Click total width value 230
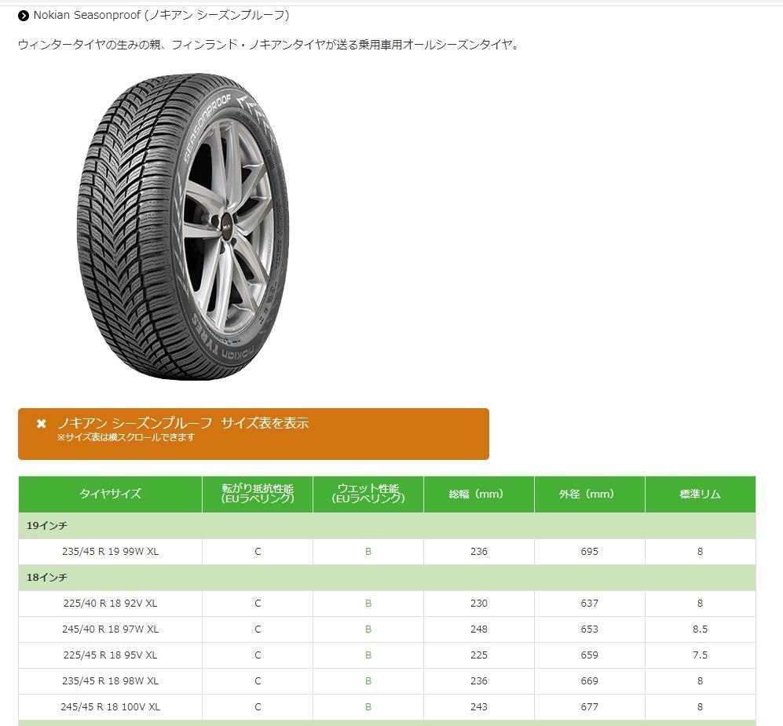Viewport: 783px width, 726px height. click(x=479, y=604)
